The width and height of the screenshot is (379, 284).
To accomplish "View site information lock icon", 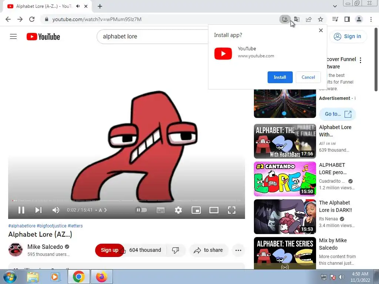I will coord(47,19).
